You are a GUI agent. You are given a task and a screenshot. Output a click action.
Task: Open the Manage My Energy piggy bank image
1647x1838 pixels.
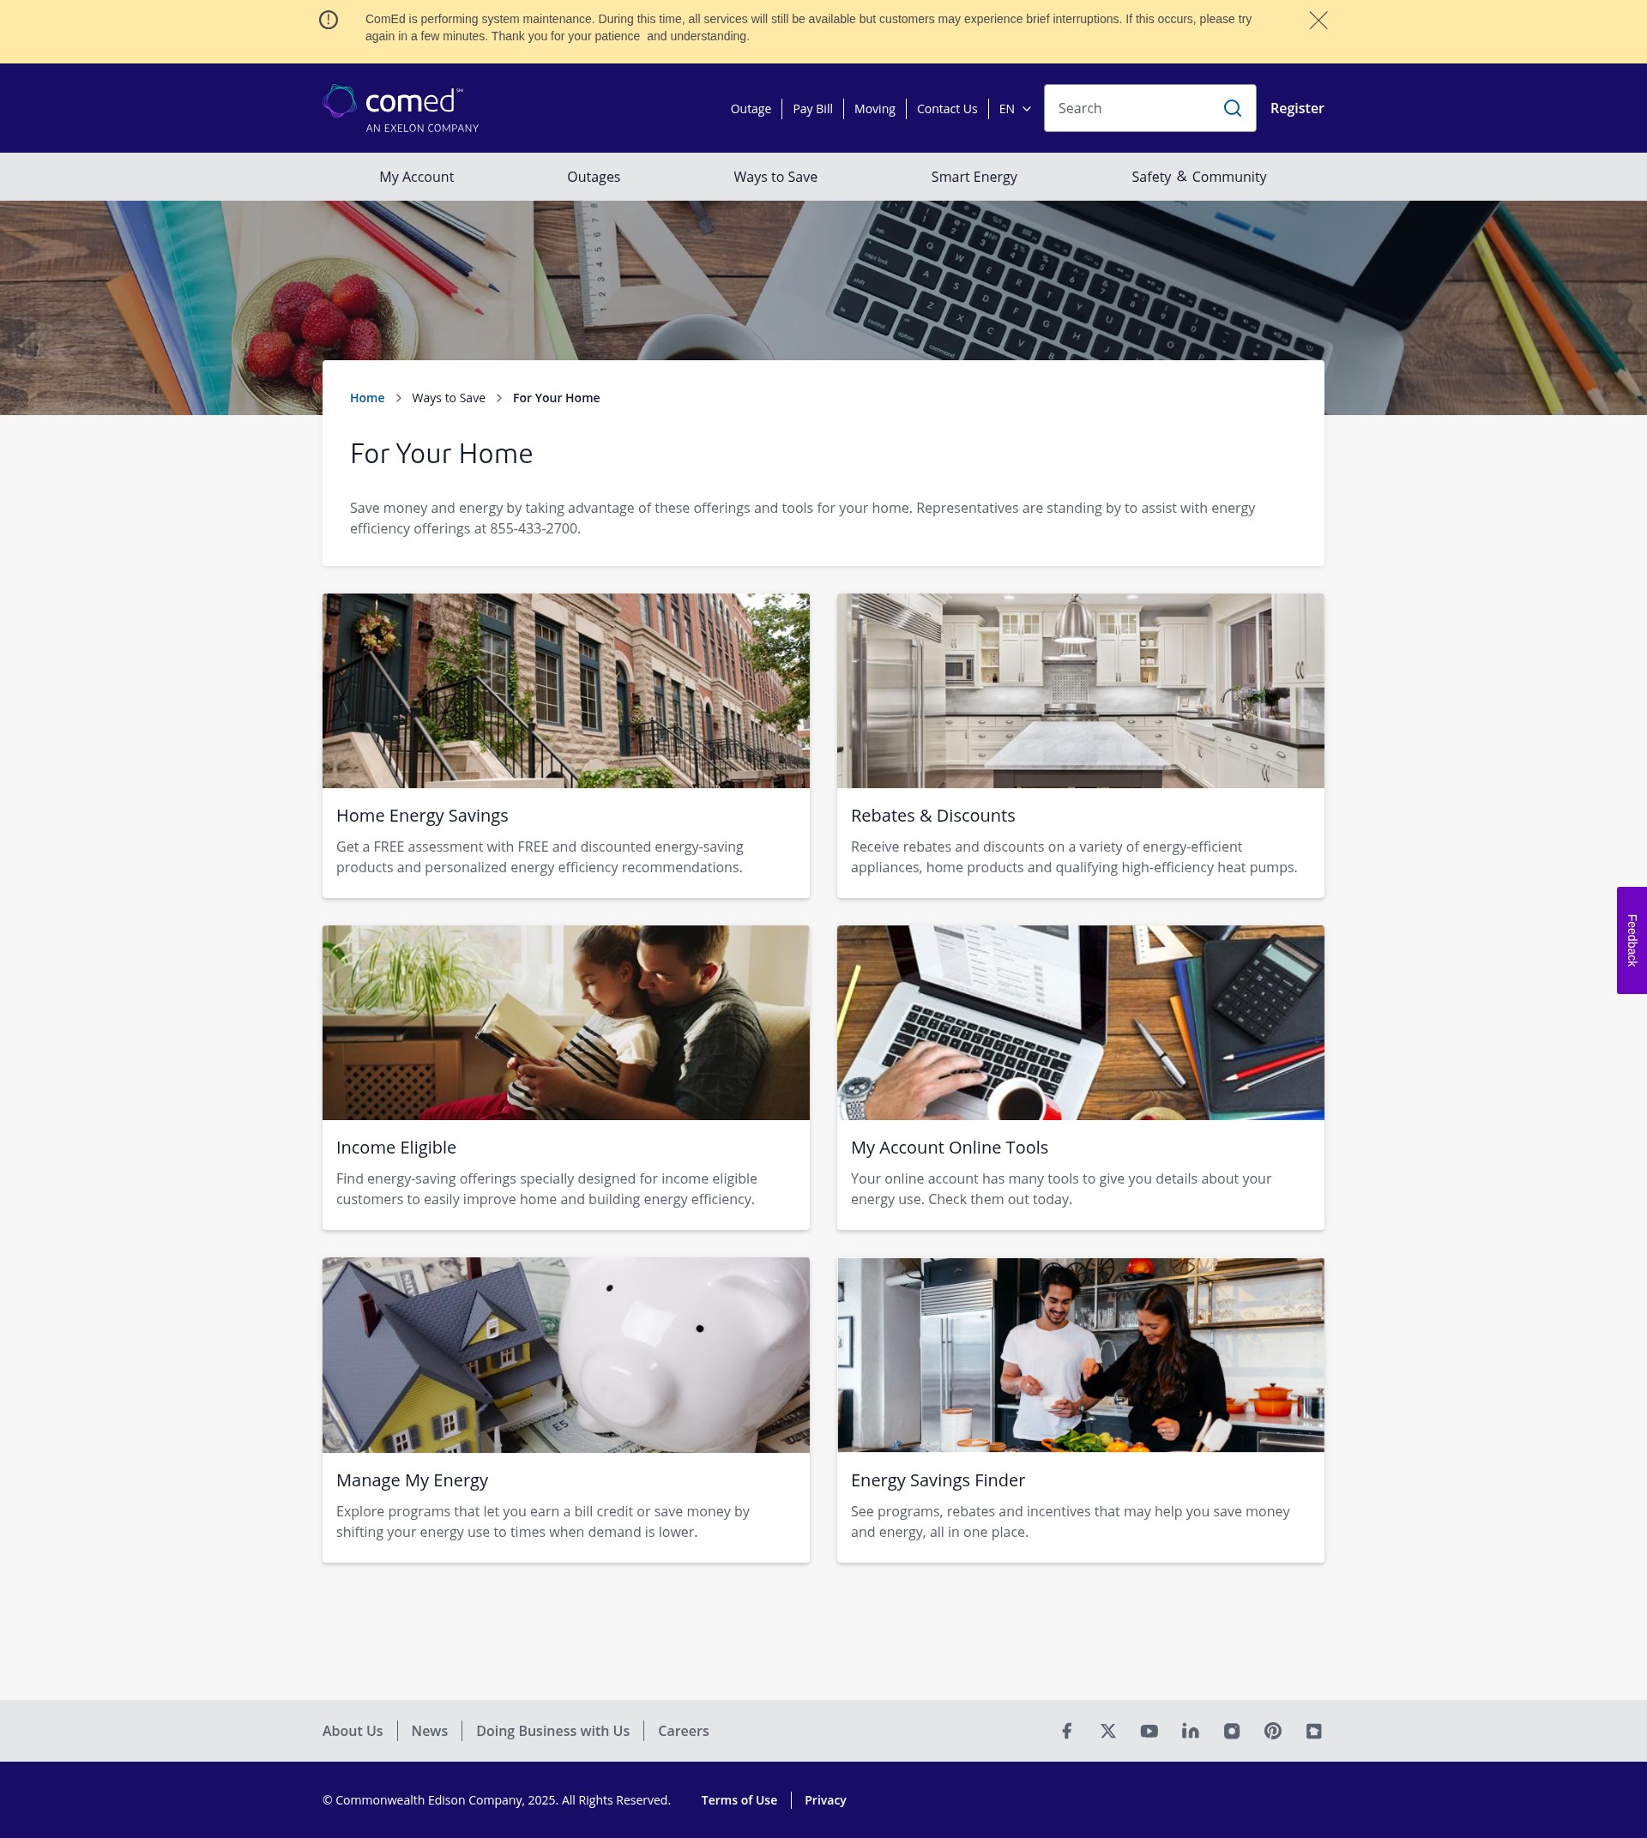tap(565, 1355)
